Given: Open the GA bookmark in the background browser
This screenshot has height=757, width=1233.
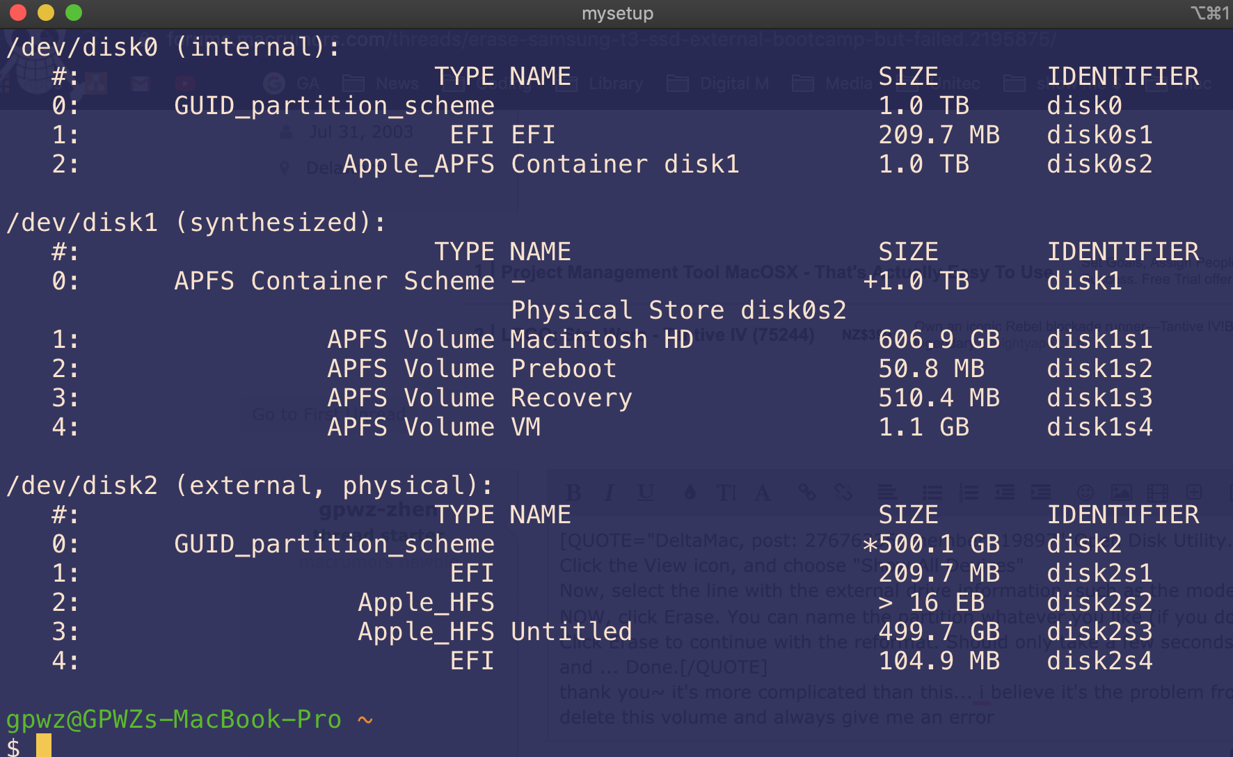Looking at the screenshot, I should coord(292,84).
